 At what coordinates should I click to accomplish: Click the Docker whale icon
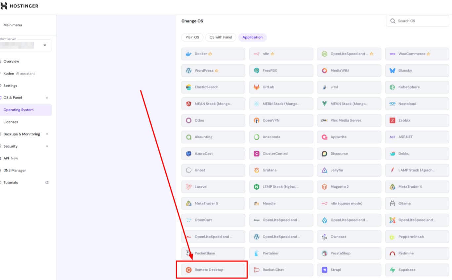point(189,54)
